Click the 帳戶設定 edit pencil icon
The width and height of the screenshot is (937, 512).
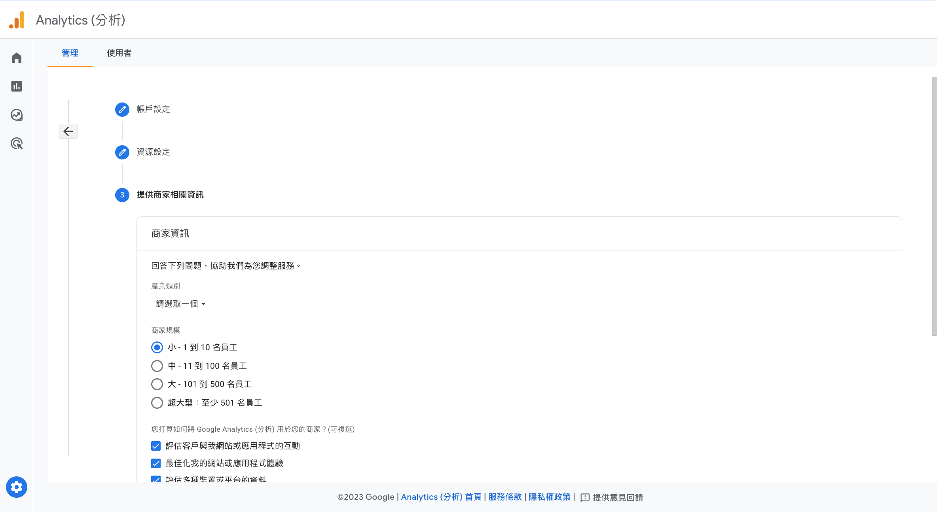coord(122,110)
